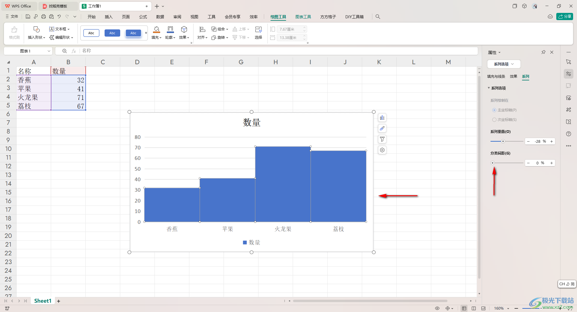577x312 pixels.
Task: Open the 数据 (Data) tab
Action: pos(160,17)
